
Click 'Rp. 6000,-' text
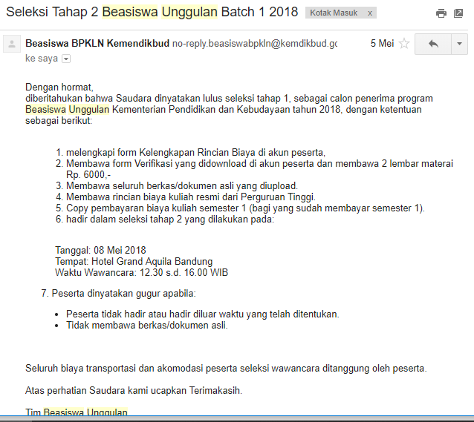pos(88,175)
